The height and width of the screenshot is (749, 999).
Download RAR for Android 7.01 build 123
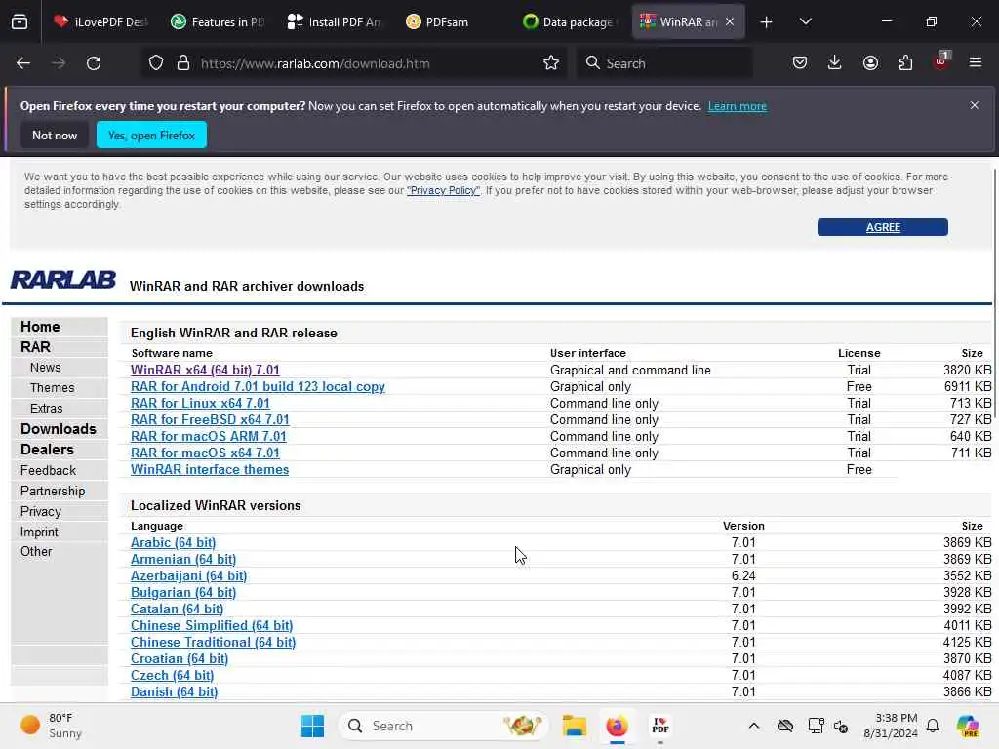click(x=258, y=386)
